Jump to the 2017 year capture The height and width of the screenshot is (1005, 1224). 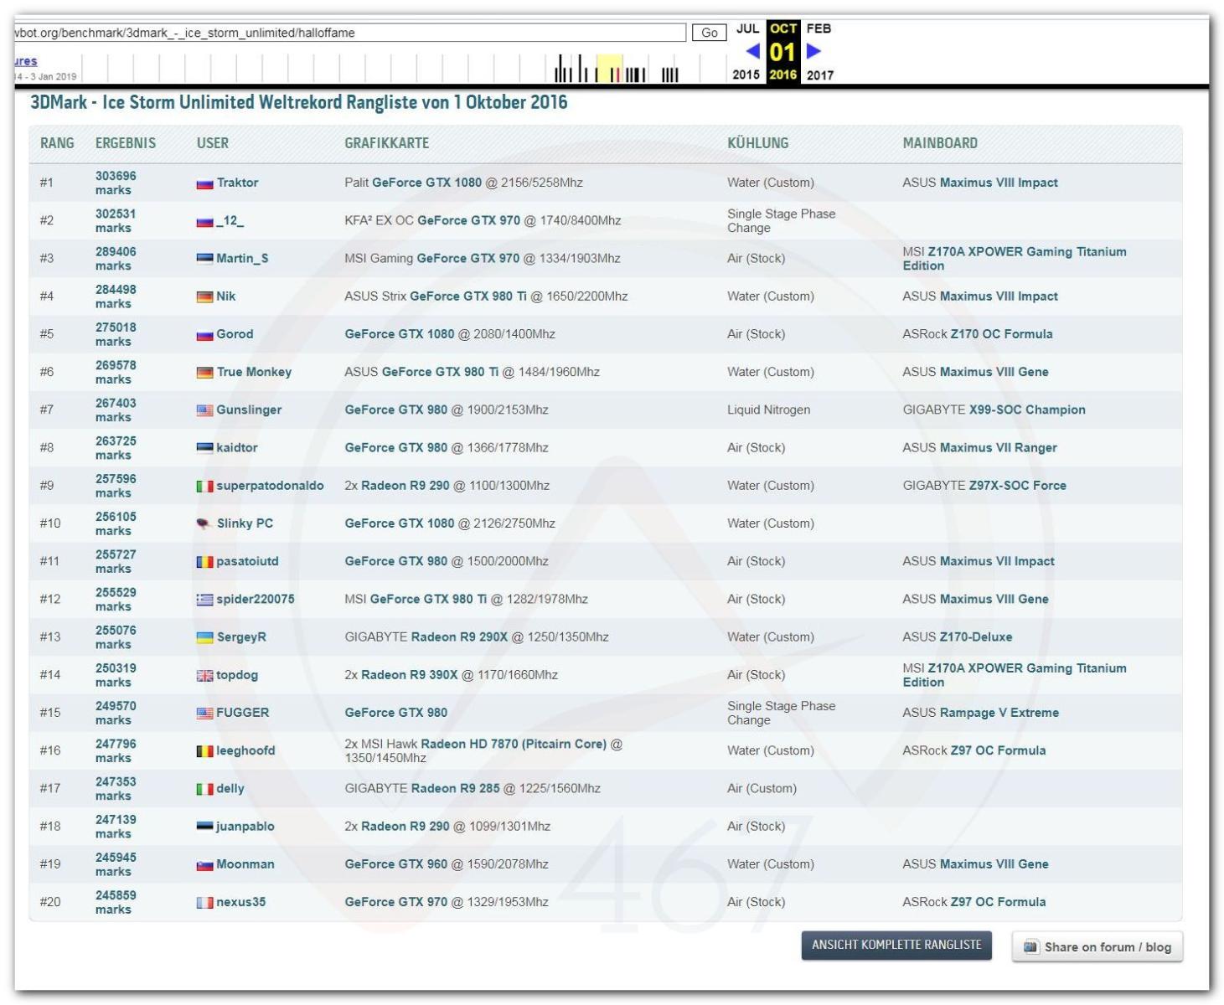point(819,75)
